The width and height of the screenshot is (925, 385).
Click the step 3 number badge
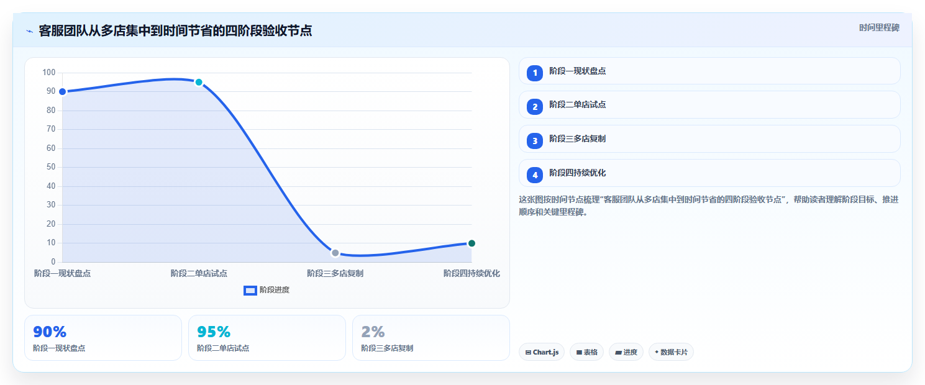(x=535, y=141)
